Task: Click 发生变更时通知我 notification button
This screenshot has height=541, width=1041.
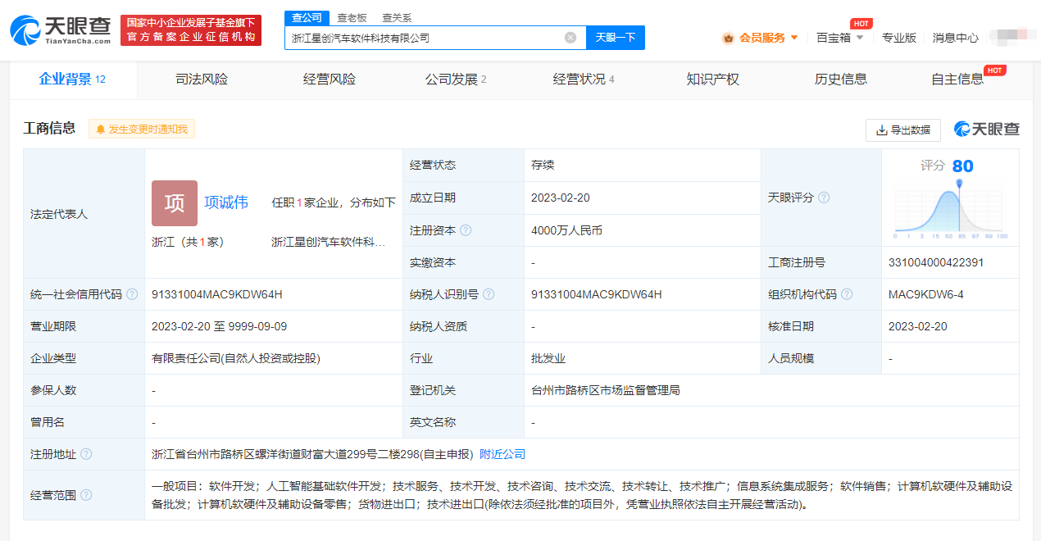Action: click(x=142, y=130)
